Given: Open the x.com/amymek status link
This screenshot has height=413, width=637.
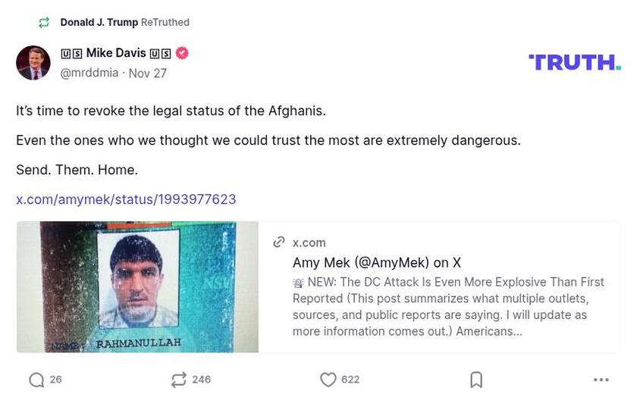Looking at the screenshot, I should [126, 199].
